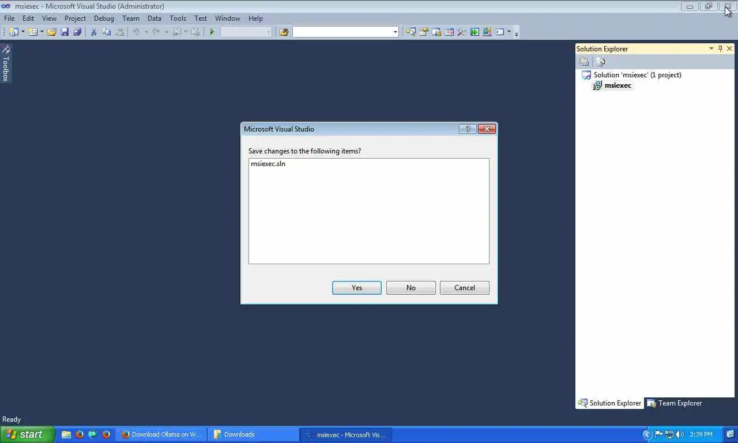Click the Open File folder icon
Viewport: 738px width, 443px height.
(52, 32)
